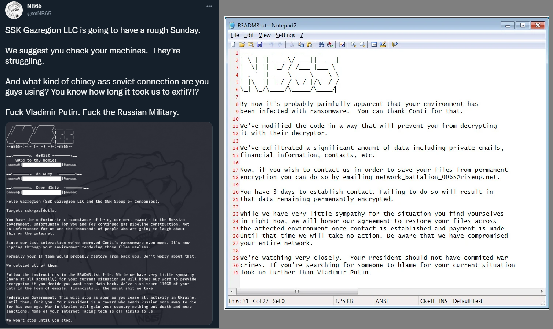Screen dimensions: 553x329
Task: Click the Cut scissors icon
Action: (x=292, y=44)
